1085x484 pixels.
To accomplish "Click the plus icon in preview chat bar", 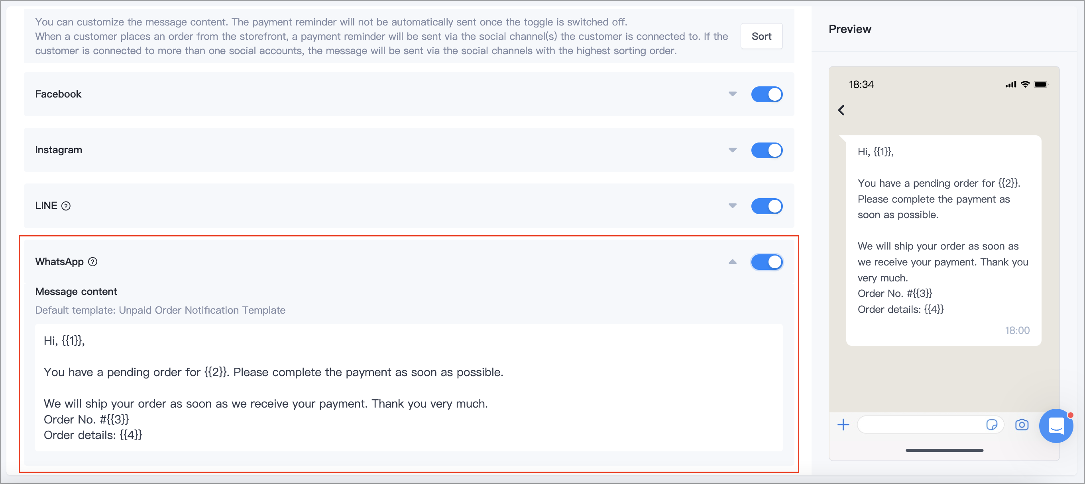I will [843, 425].
